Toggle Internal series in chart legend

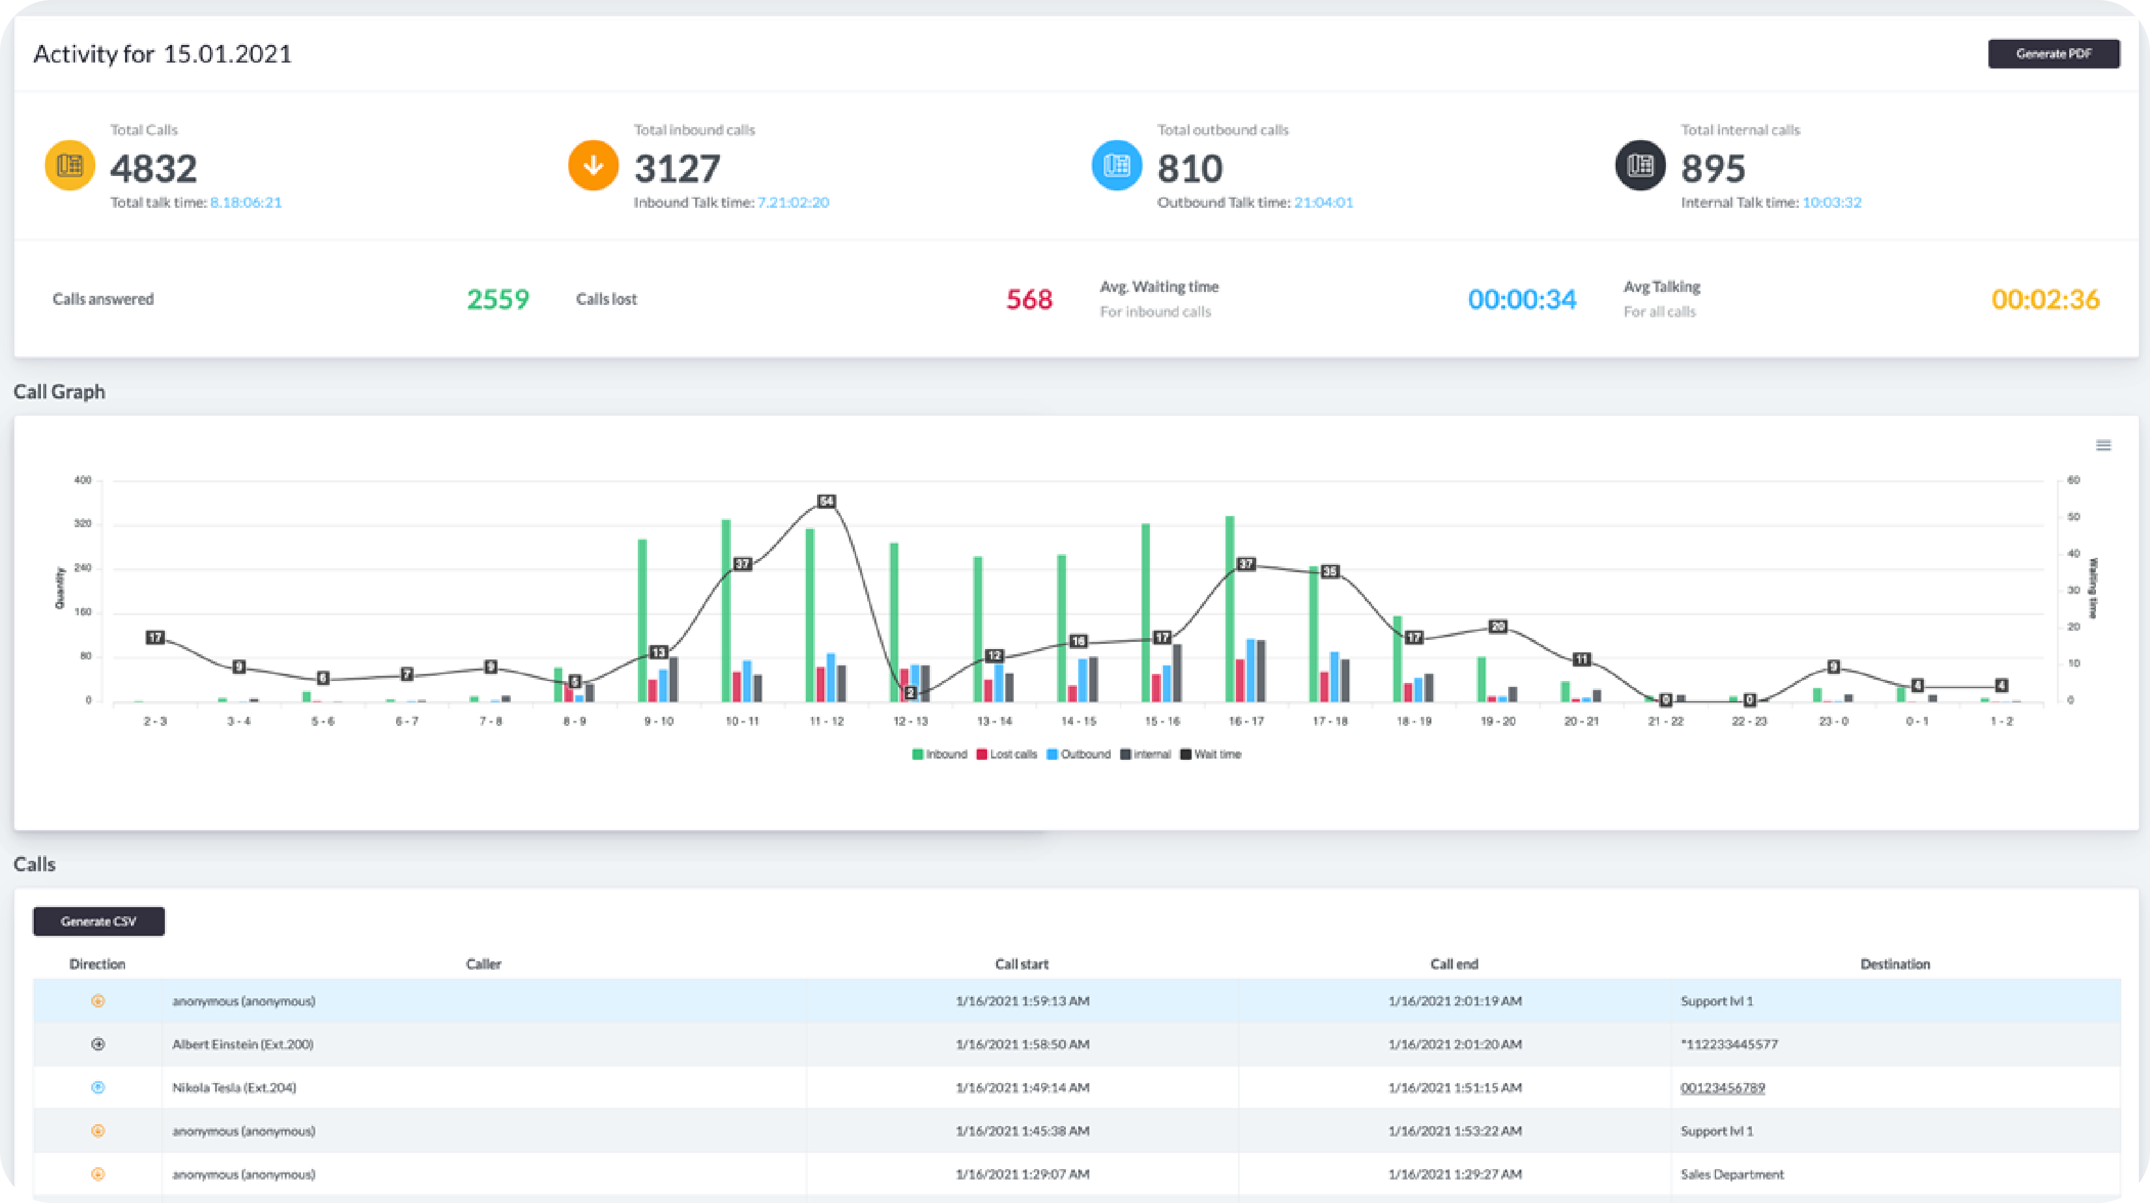click(x=1146, y=754)
